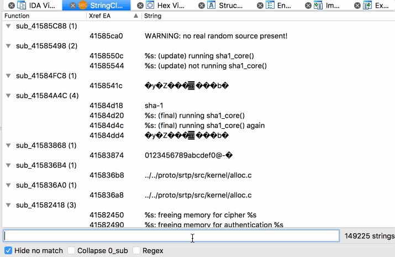Viewport: 395px width, 257px height.
Task: Select xref address 41582450
Action: click(107, 215)
